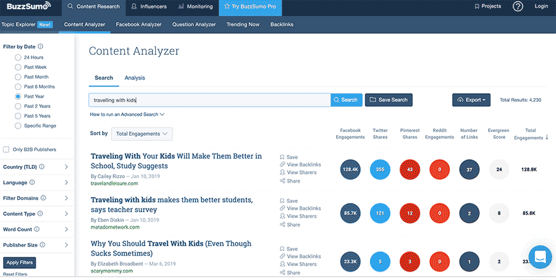The height and width of the screenshot is (280, 556).
Task: Select the Past 6 Months filter
Action: [18, 86]
